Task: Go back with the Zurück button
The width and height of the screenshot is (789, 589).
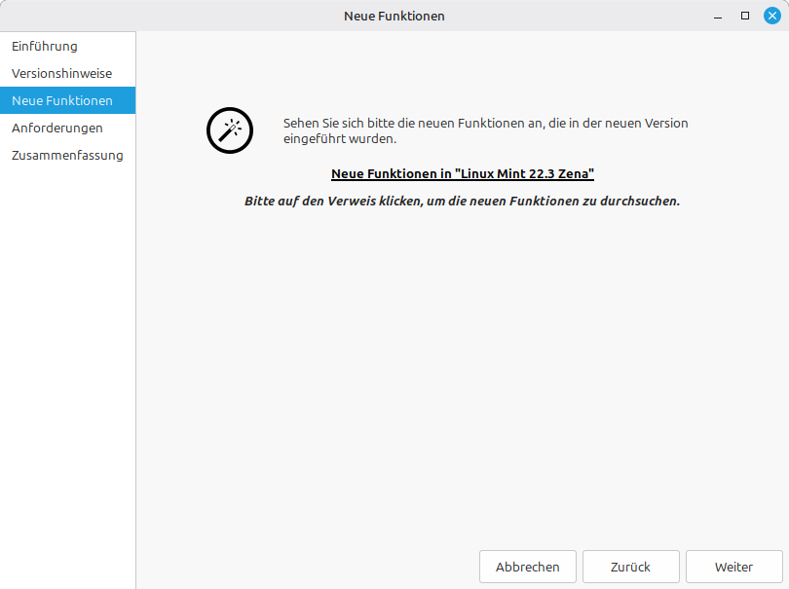Action: (630, 567)
